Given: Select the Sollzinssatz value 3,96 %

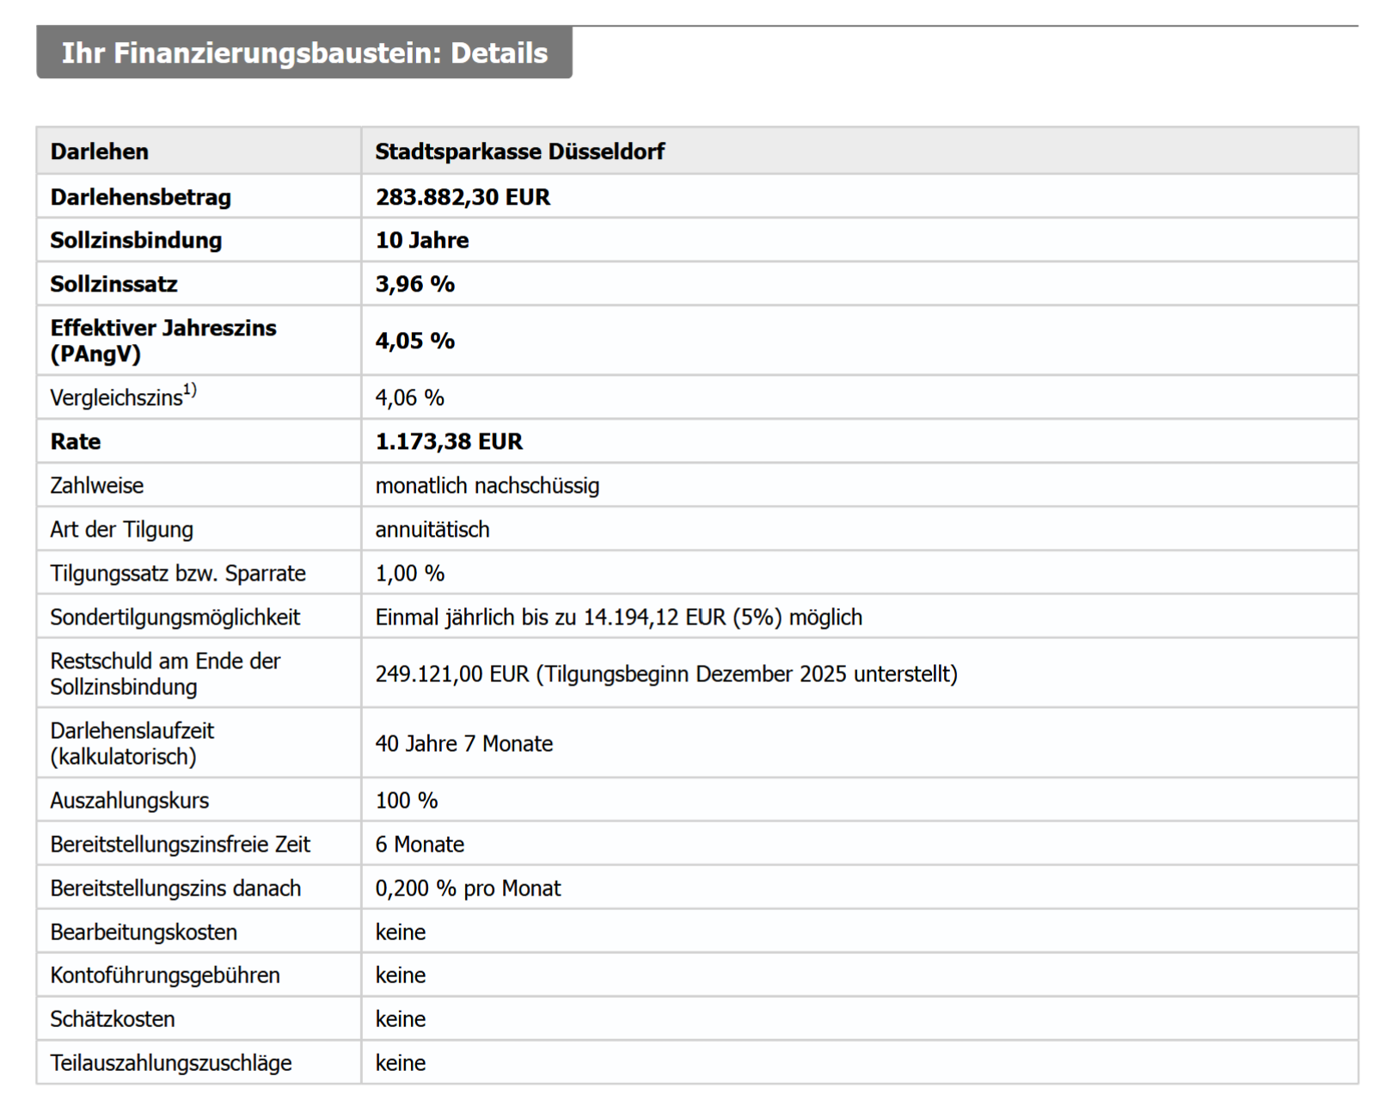Looking at the screenshot, I should click(414, 285).
